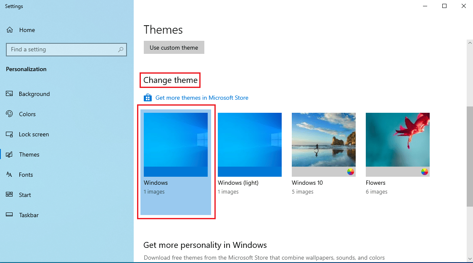Select the Windows (light) theme
Image resolution: width=473 pixels, height=263 pixels.
tap(250, 145)
